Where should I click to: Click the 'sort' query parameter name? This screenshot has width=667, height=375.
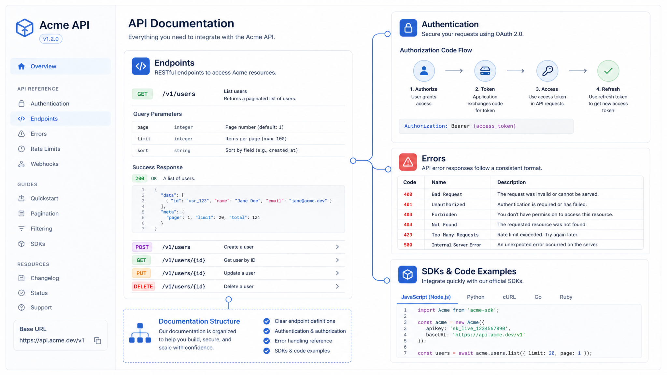point(143,151)
